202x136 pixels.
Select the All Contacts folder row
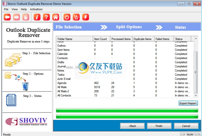(x=125, y=95)
